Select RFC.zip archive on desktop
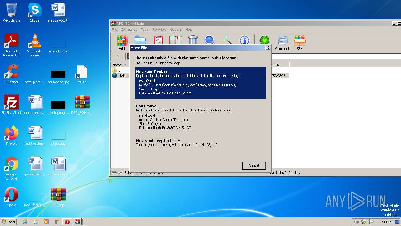This screenshot has width=401, height=226. (x=58, y=197)
